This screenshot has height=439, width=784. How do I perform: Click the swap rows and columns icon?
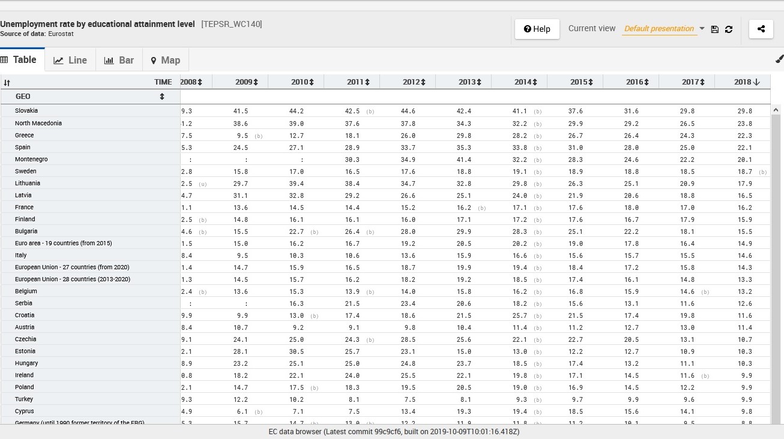[x=7, y=82]
